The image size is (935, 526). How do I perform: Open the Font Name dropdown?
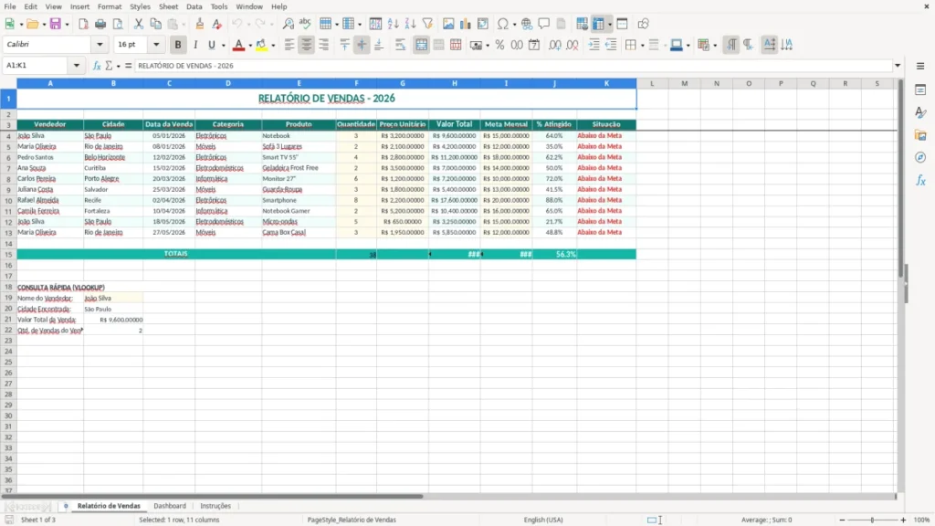coord(100,45)
